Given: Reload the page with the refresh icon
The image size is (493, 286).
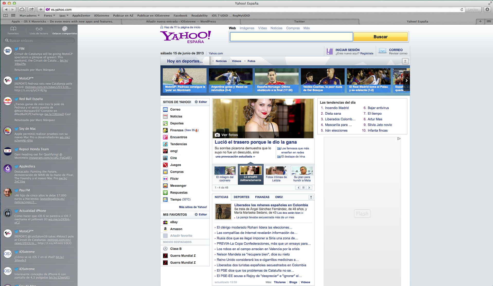Looking at the screenshot, I should [x=462, y=9].
